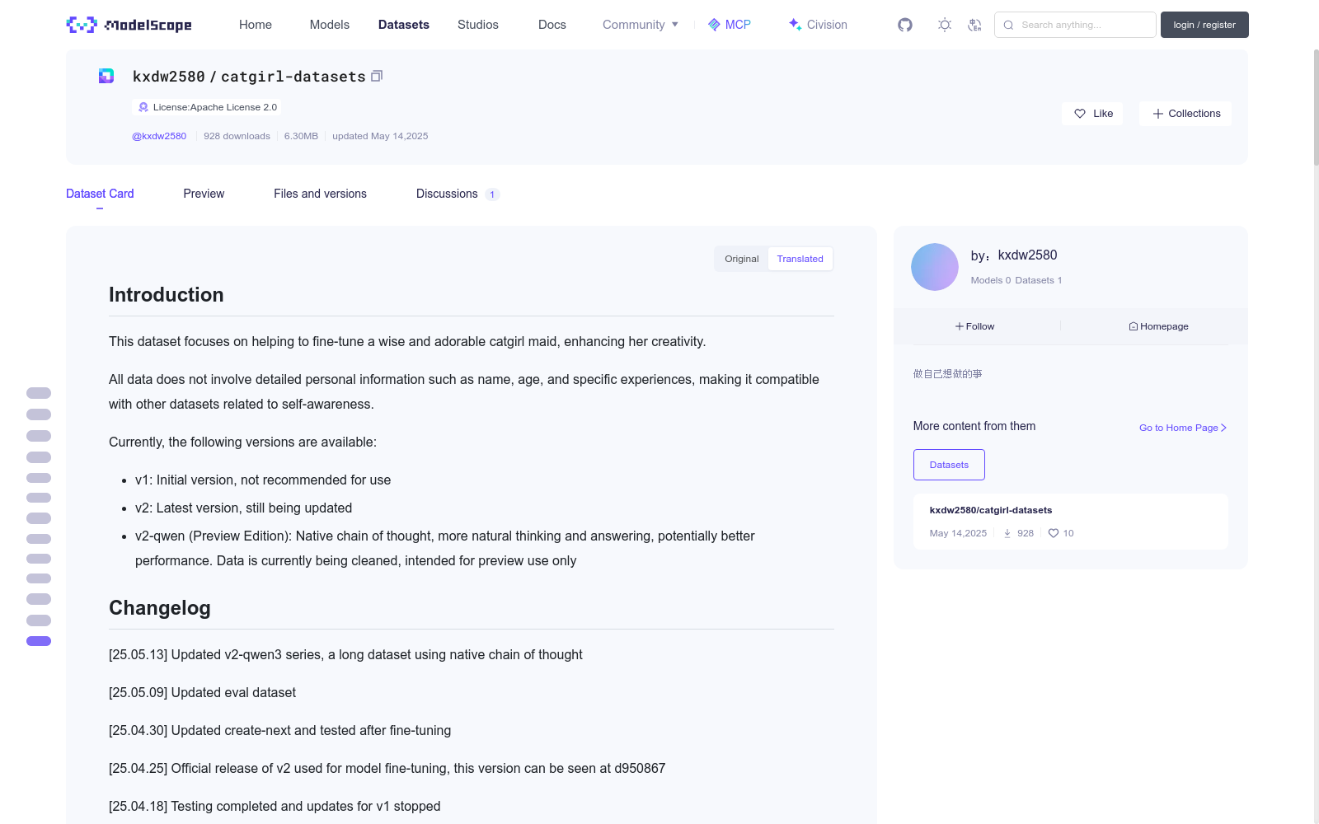This screenshot has width=1319, height=824.
Task: Click the 'Models 0' profile stat
Action: pyautogui.click(x=991, y=280)
